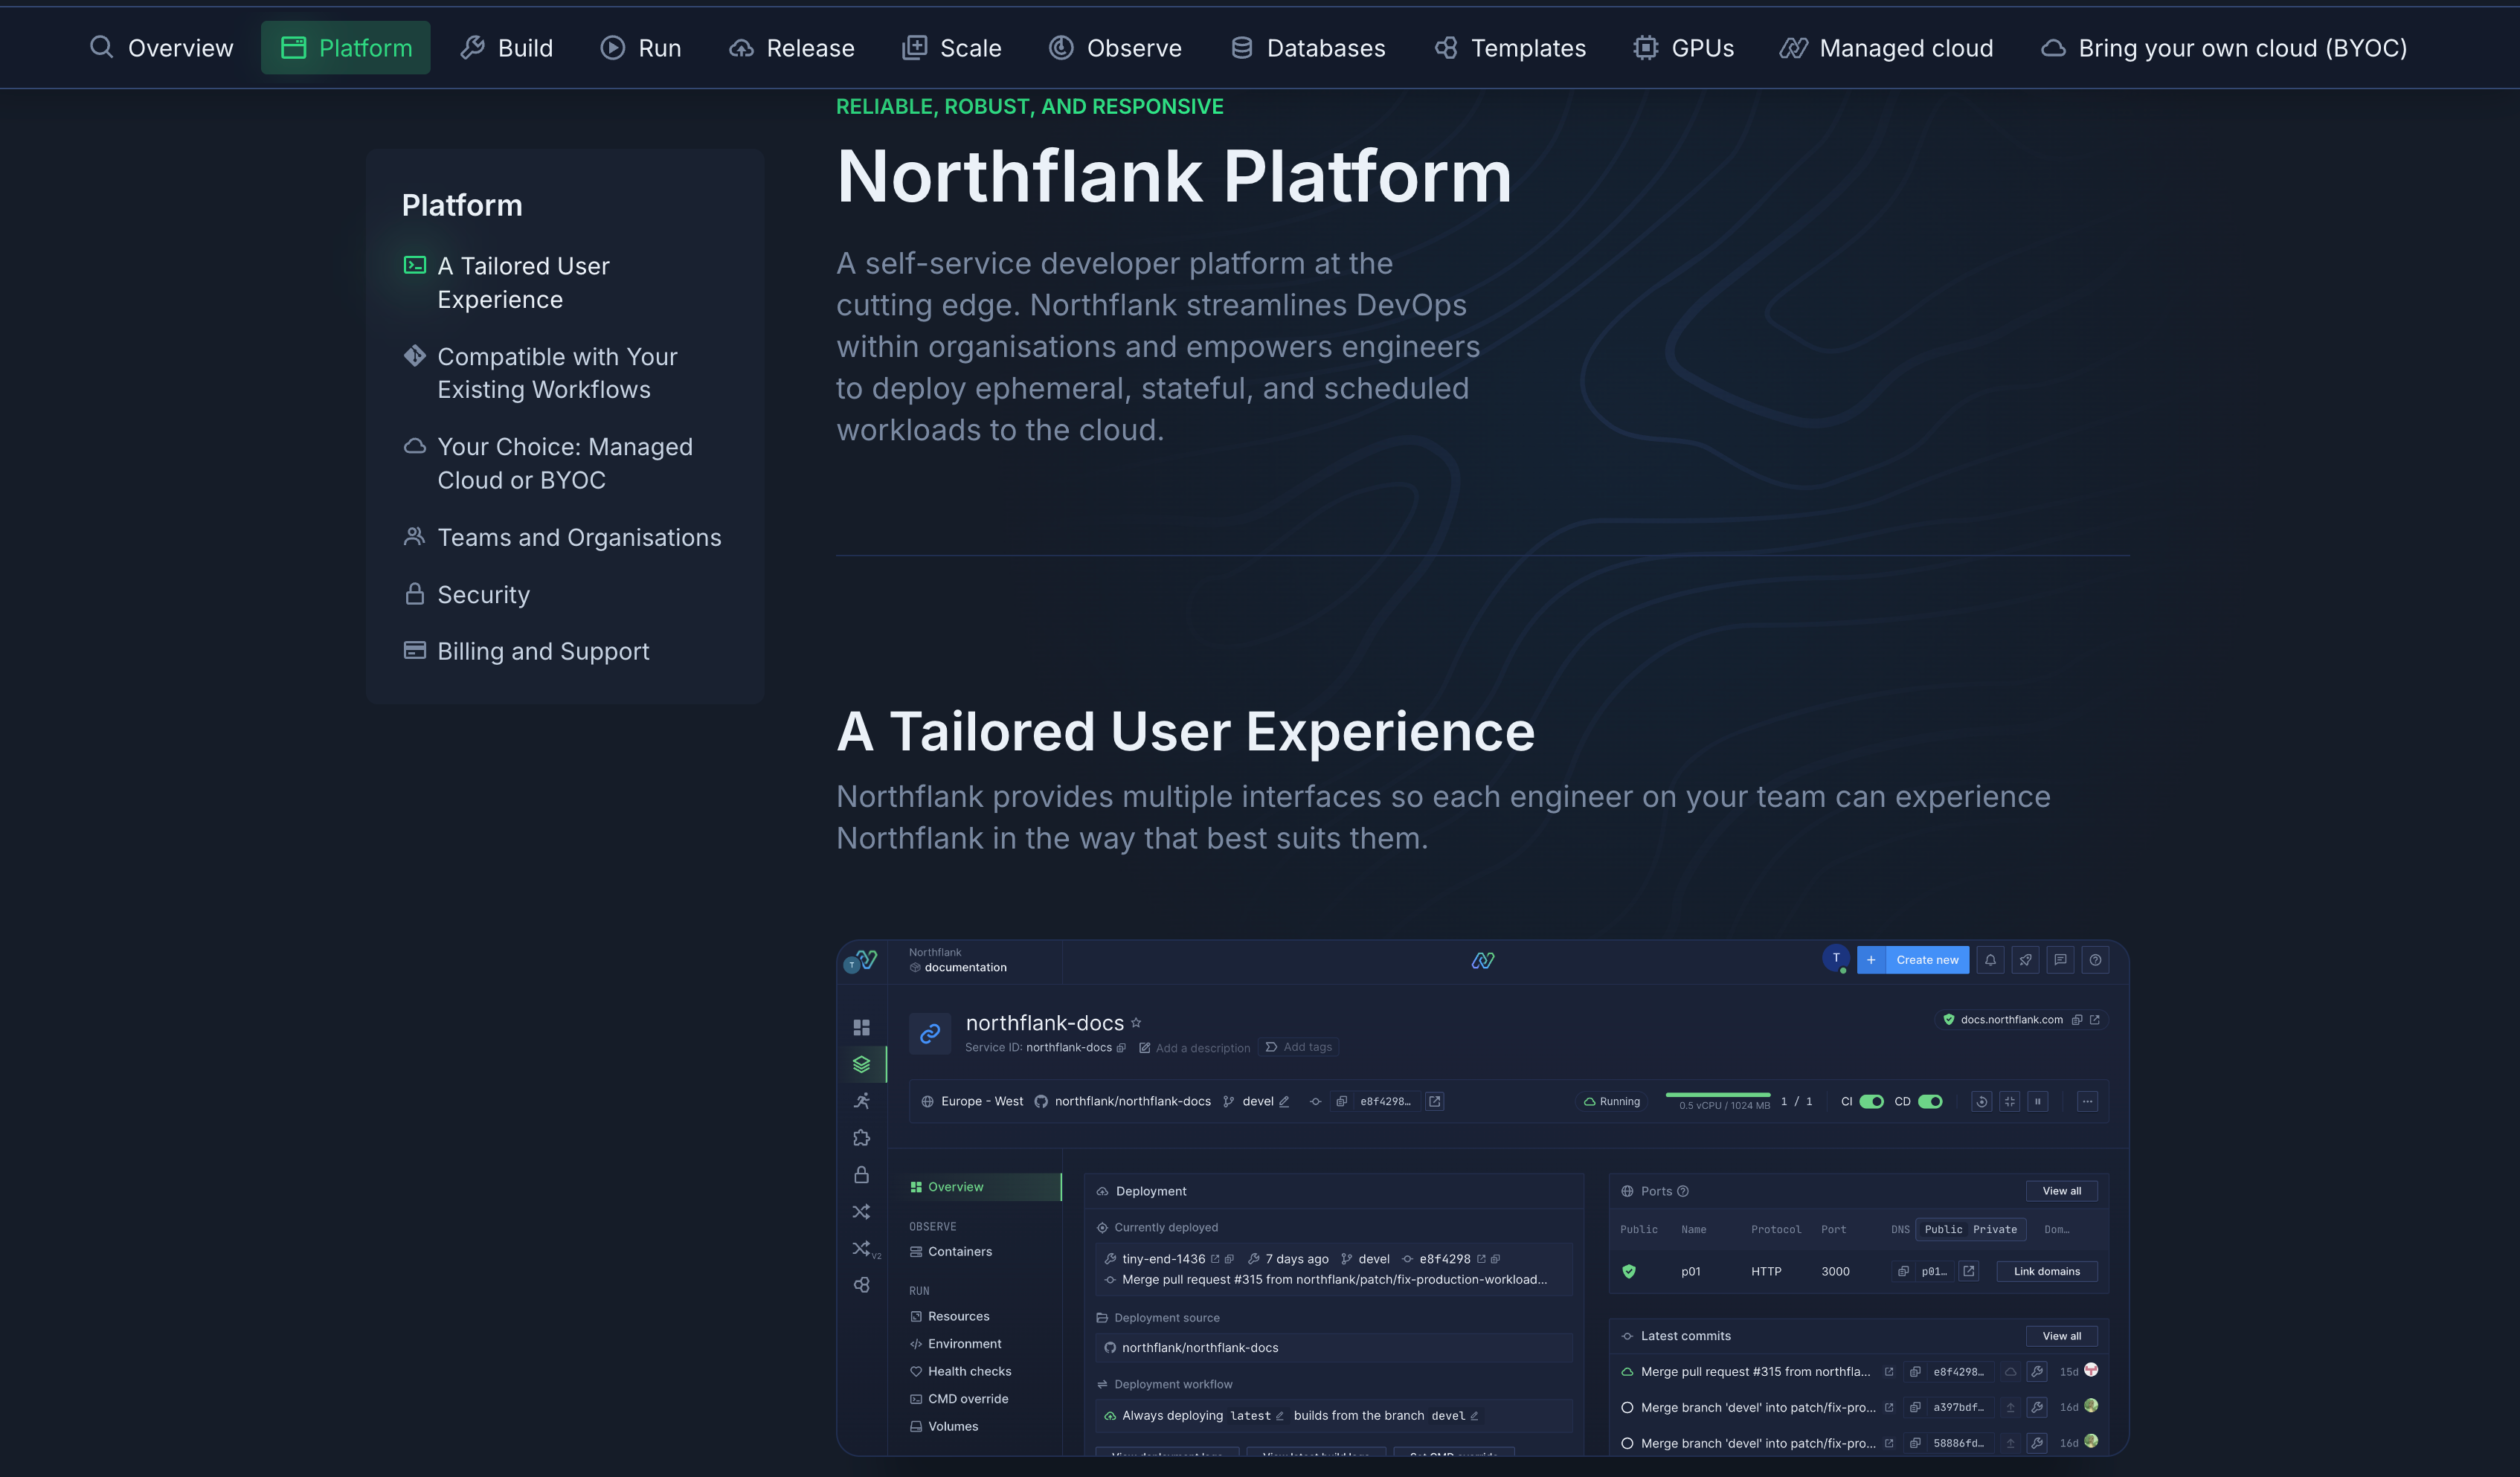Image resolution: width=2520 pixels, height=1477 pixels.
Task: Open the templates nodes icon in left rail
Action: pyautogui.click(x=861, y=1285)
